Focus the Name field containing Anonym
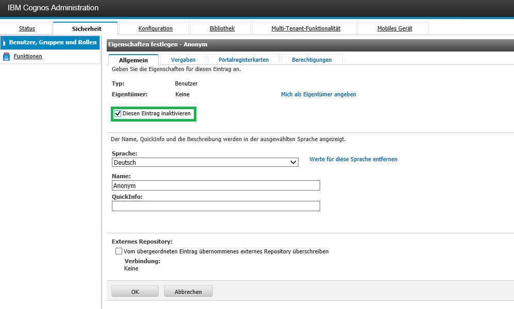This screenshot has height=309, width=514. [215, 186]
